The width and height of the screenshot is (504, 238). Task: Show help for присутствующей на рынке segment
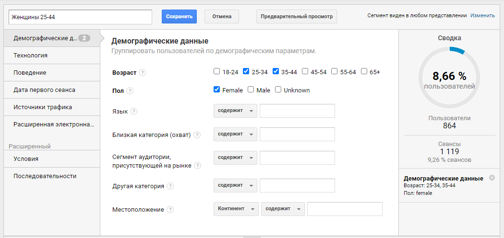[x=198, y=166]
